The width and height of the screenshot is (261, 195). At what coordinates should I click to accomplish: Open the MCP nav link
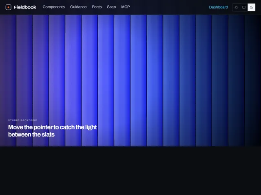(x=126, y=7)
